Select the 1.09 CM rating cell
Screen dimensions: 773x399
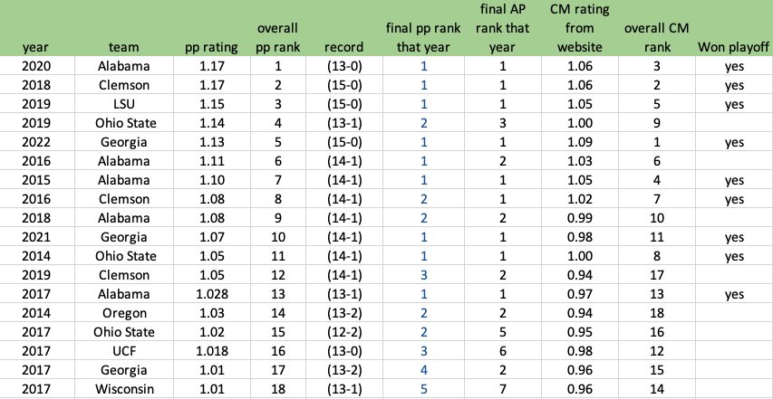[578, 142]
